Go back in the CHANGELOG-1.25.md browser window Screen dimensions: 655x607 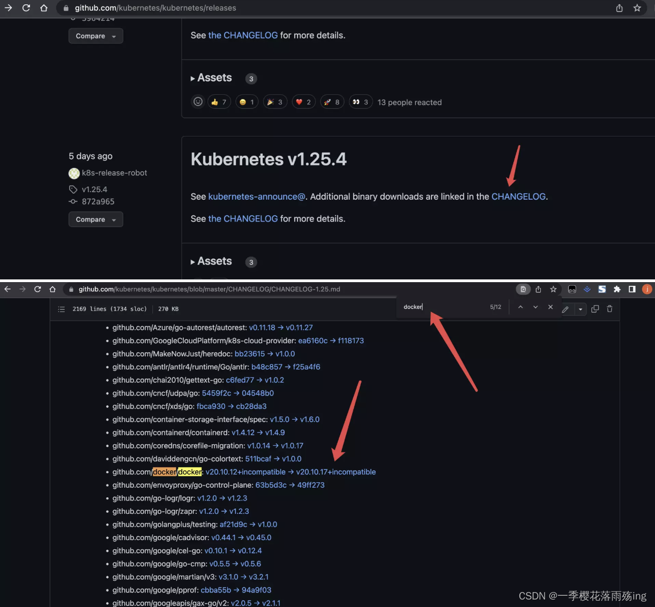point(8,289)
